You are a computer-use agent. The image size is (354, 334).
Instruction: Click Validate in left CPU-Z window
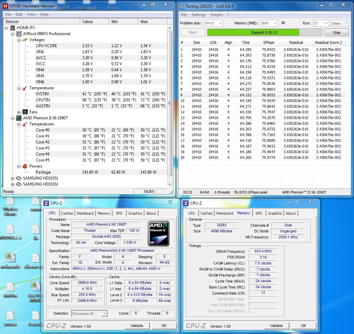137,326
